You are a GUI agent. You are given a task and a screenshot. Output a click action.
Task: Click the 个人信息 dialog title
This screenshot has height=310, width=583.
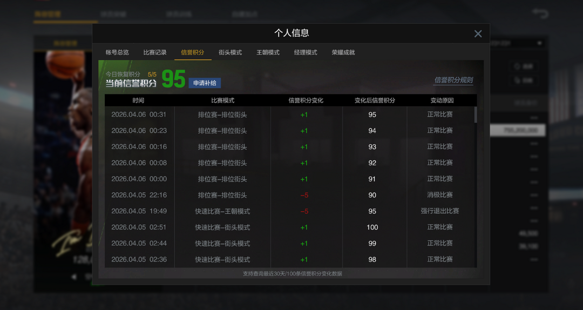click(291, 33)
